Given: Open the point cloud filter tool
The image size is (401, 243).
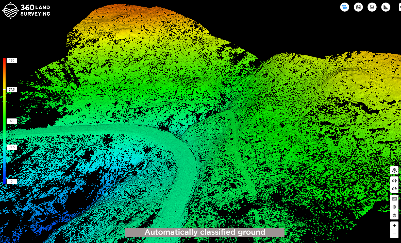Looking at the screenshot, I should pyautogui.click(x=344, y=7).
